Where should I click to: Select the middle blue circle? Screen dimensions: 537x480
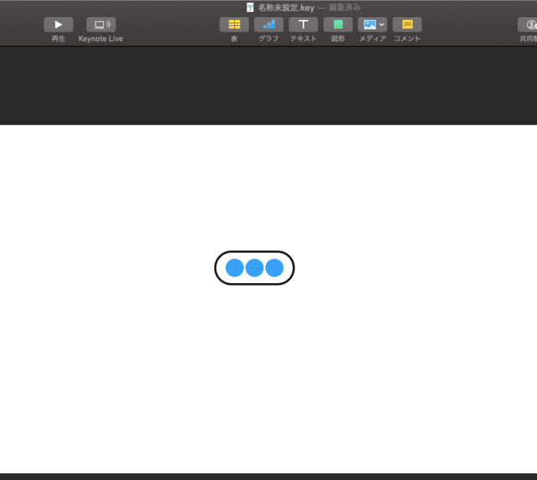(x=255, y=268)
